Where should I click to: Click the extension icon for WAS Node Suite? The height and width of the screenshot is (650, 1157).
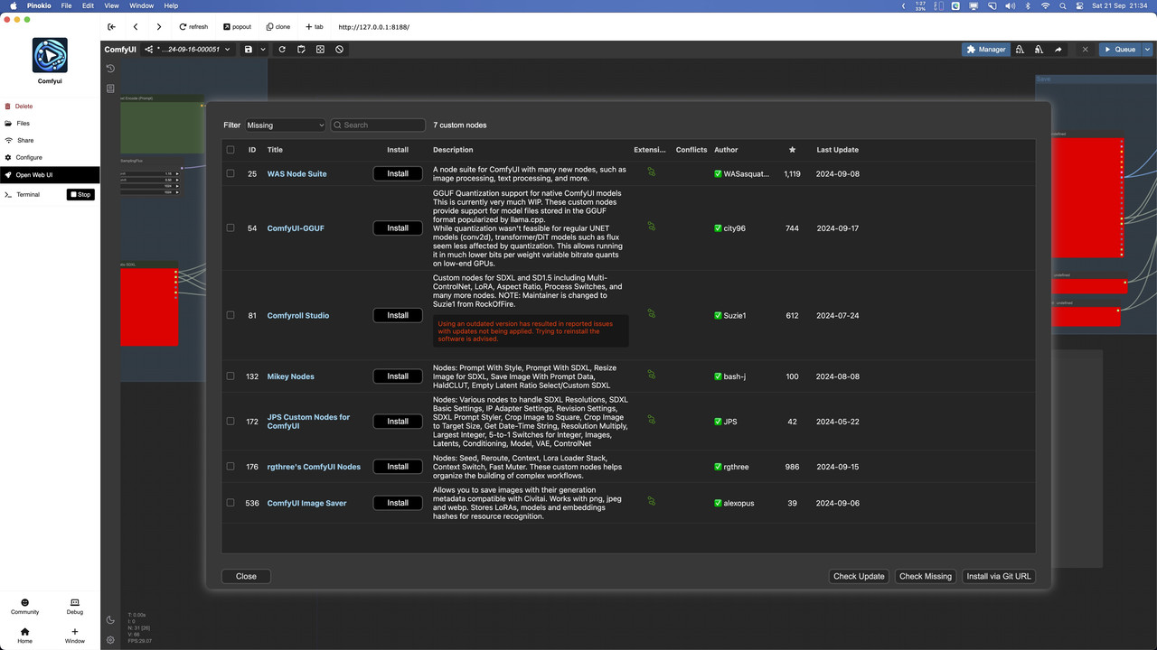coord(651,172)
